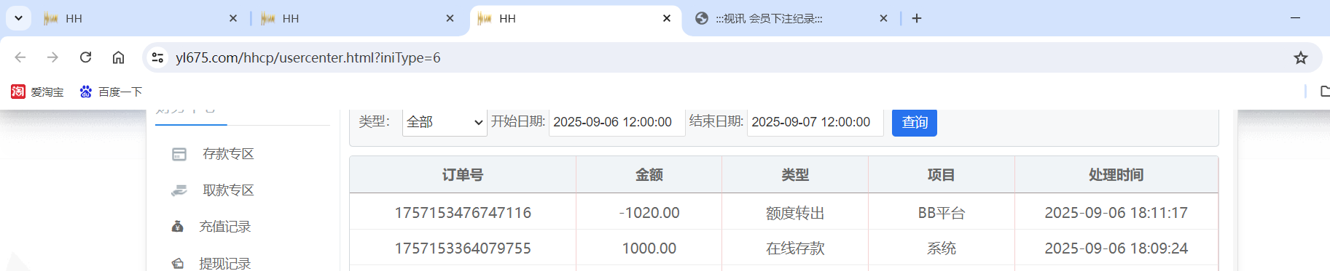The height and width of the screenshot is (271, 1330).
Task: Click the 提现记录 icon
Action: [x=177, y=263]
